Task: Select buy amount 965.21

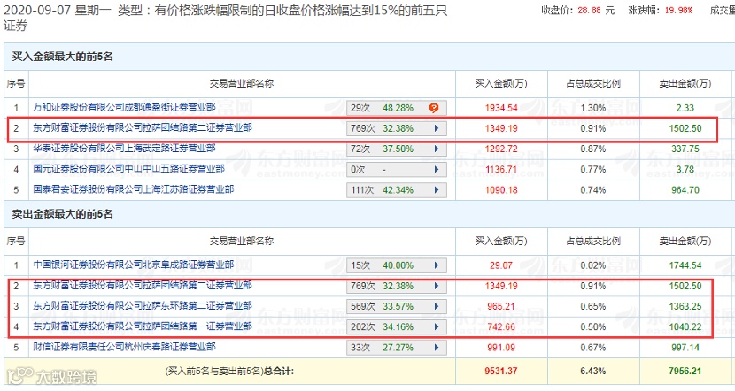Action: 501,307
